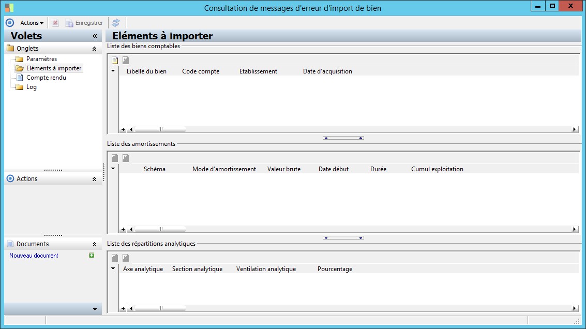Image resolution: width=586 pixels, height=329 pixels.
Task: Click scrollbar thumb in répartitions analytiques grid
Action: click(160, 308)
